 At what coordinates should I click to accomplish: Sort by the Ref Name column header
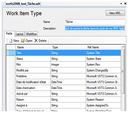[x=103, y=47]
